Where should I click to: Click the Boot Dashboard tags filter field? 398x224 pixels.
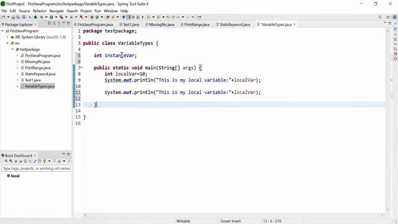coord(36,169)
